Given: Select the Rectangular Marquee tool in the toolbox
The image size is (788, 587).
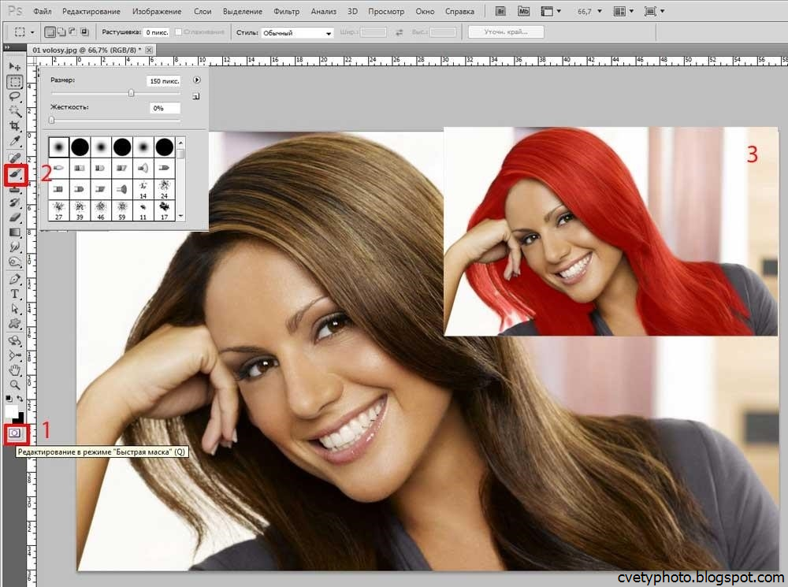Looking at the screenshot, I should click(x=14, y=82).
